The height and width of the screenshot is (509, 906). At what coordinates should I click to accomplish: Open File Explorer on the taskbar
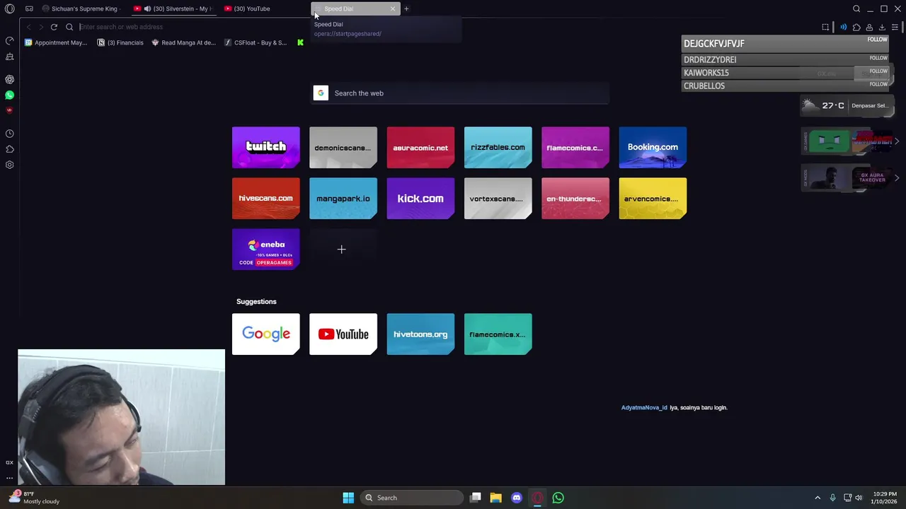click(495, 498)
